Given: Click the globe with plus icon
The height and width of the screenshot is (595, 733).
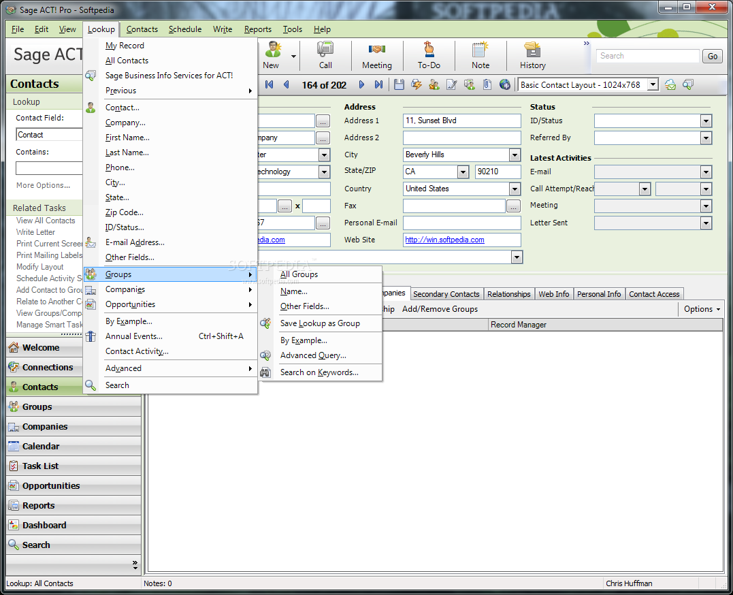Looking at the screenshot, I should click(x=505, y=84).
